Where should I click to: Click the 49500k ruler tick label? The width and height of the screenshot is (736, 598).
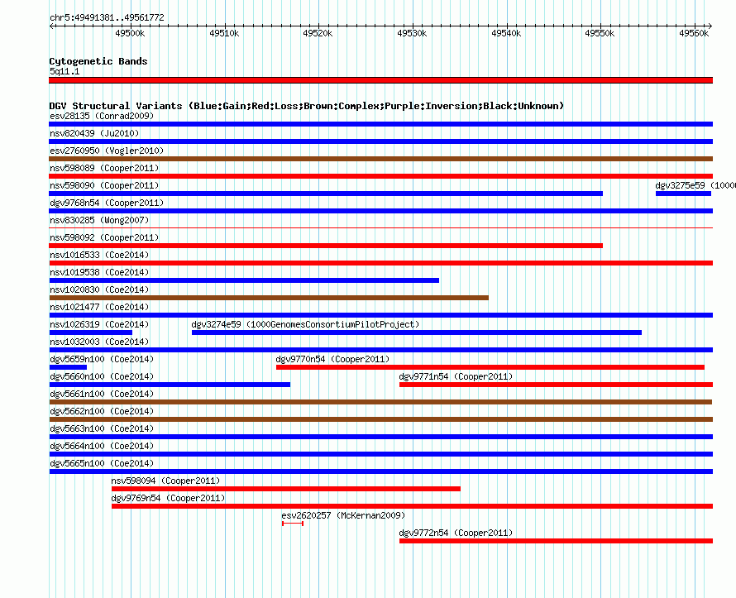pos(130,33)
